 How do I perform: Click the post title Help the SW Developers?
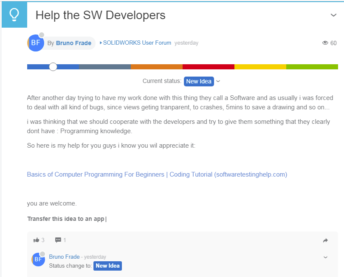tap(101, 15)
